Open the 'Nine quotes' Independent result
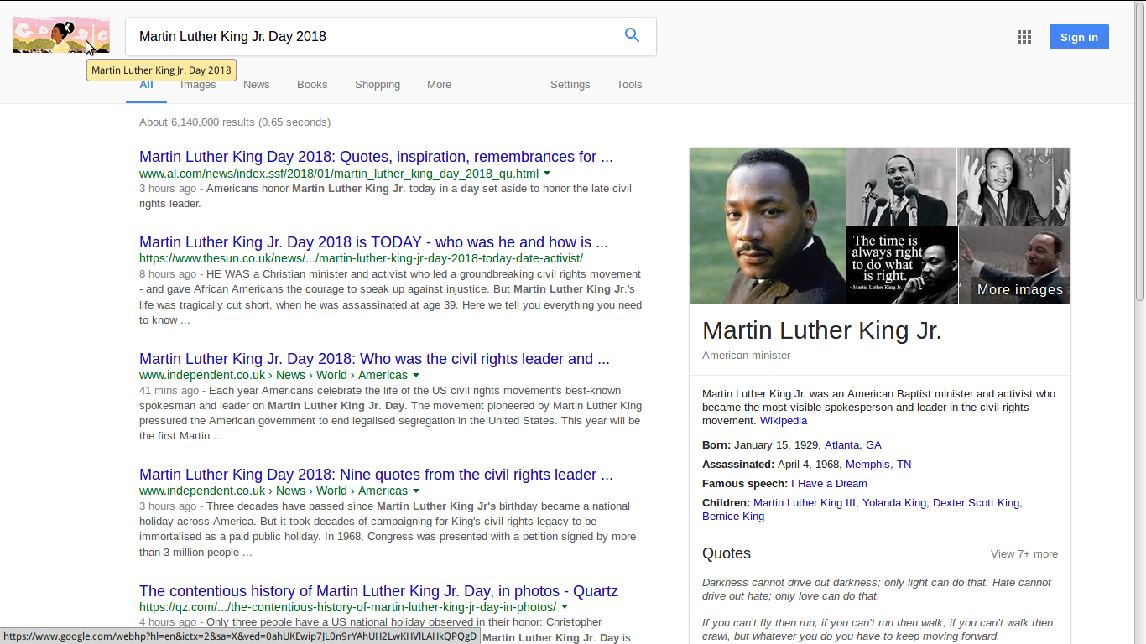Viewport: 1146px width, 644px height. tap(376, 475)
